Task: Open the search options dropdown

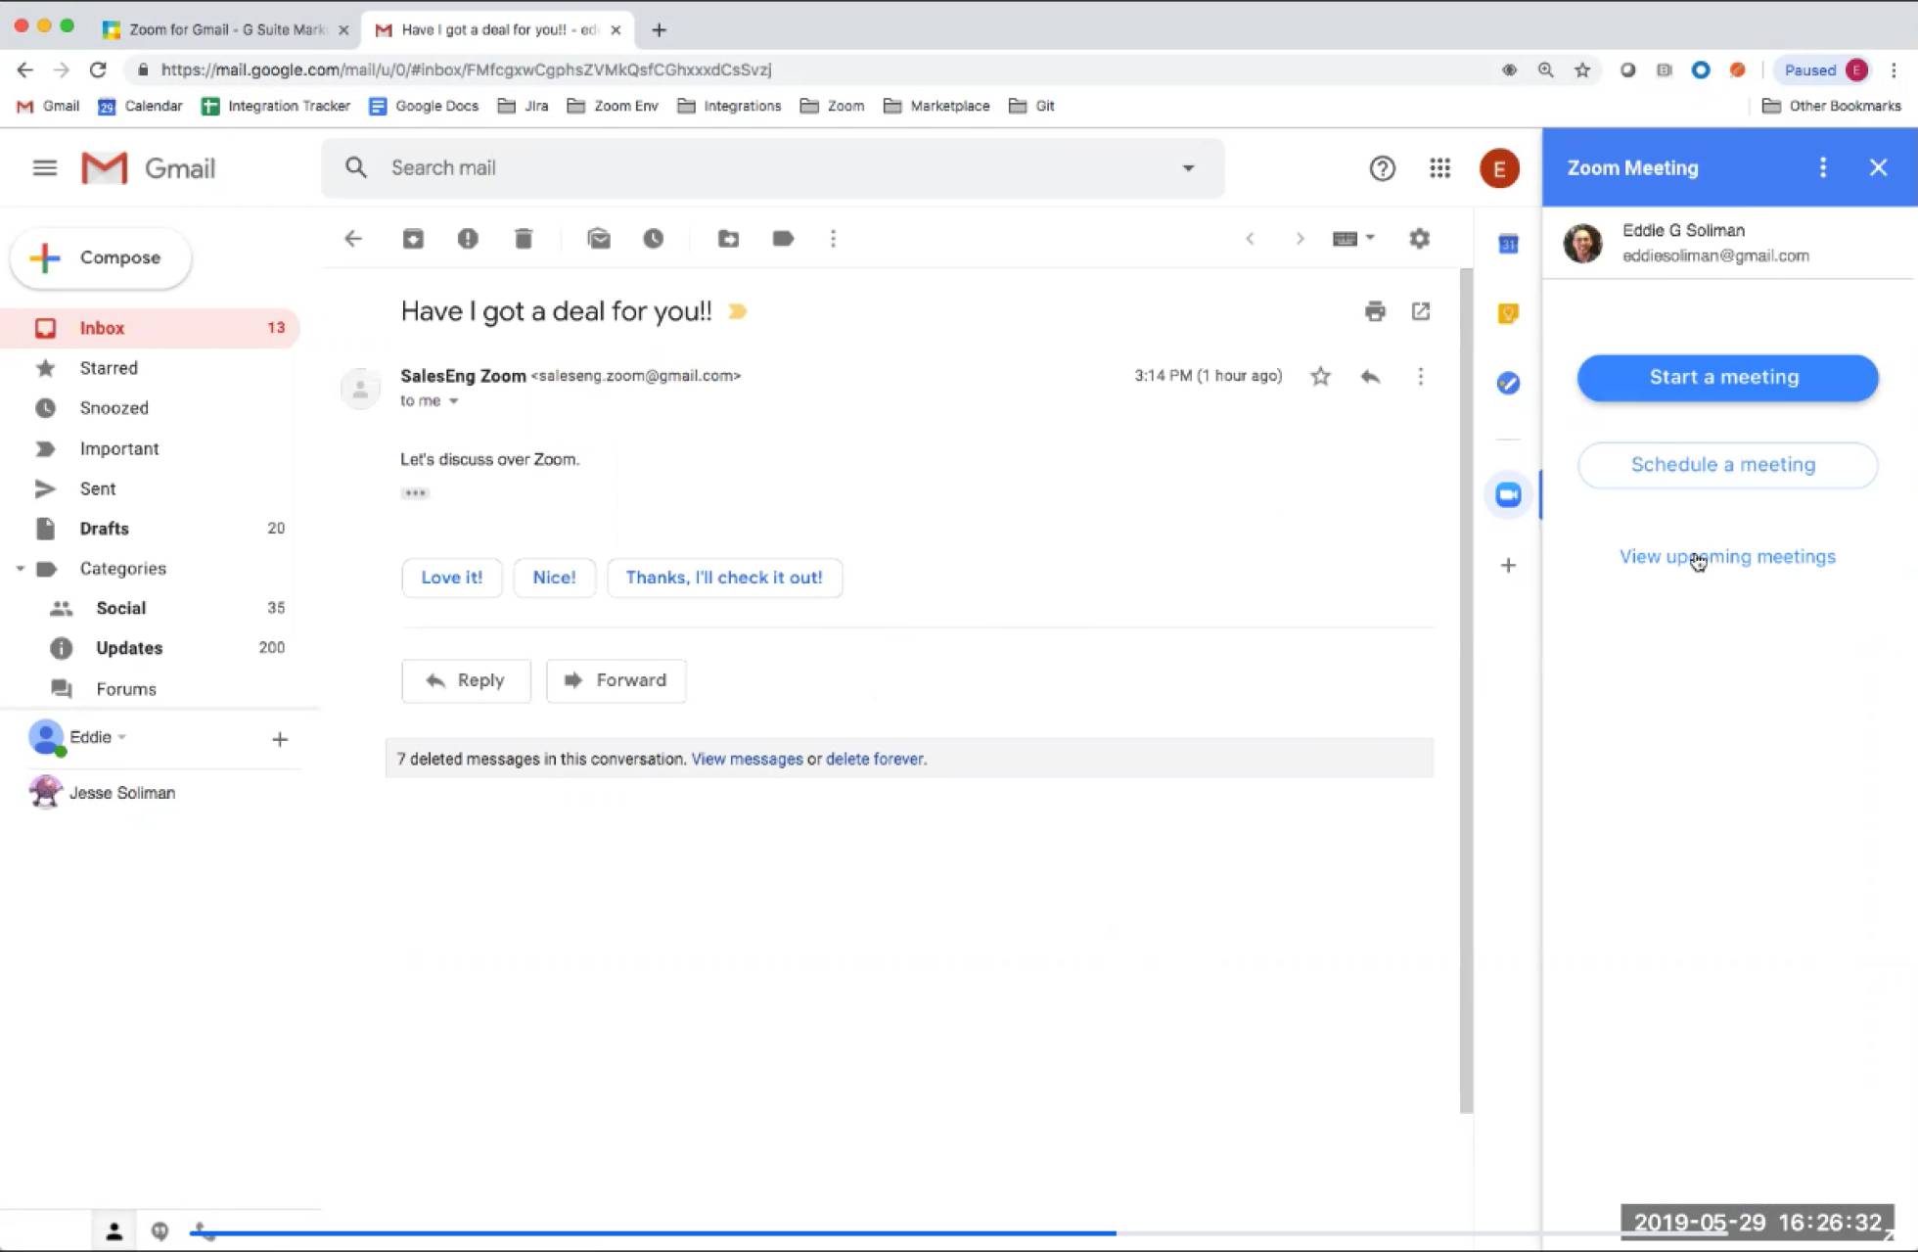Action: click(1187, 167)
